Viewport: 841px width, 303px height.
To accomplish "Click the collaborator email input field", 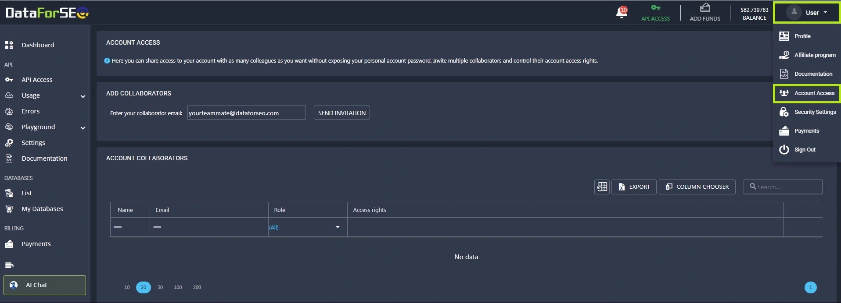I will (x=247, y=113).
